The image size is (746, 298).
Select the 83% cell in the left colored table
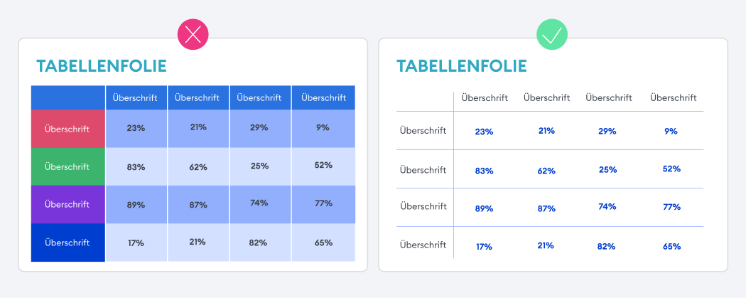[136, 167]
